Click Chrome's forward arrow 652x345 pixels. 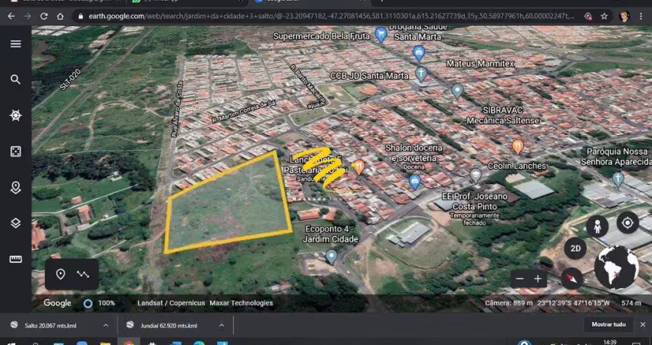click(28, 16)
